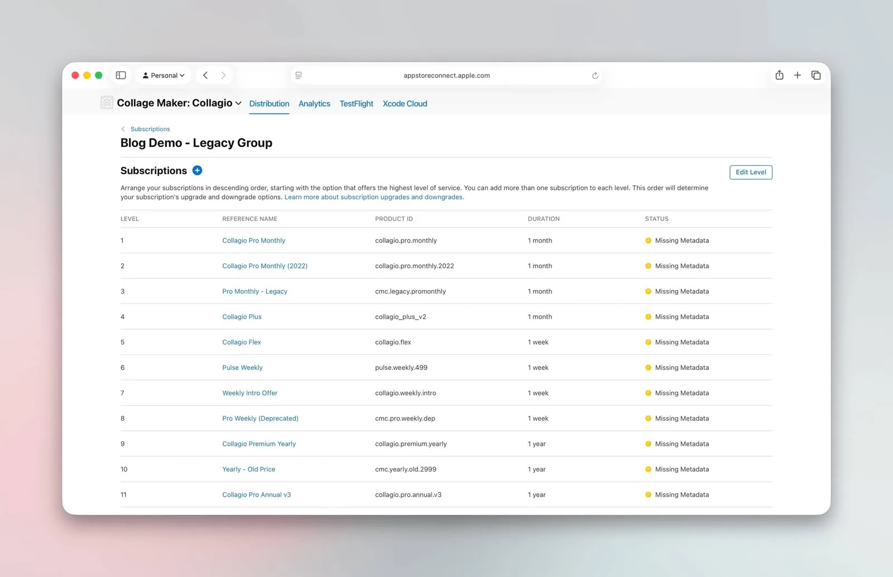This screenshot has height=577, width=893.
Task: Open the Collagio Flex subscription
Action: 242,342
